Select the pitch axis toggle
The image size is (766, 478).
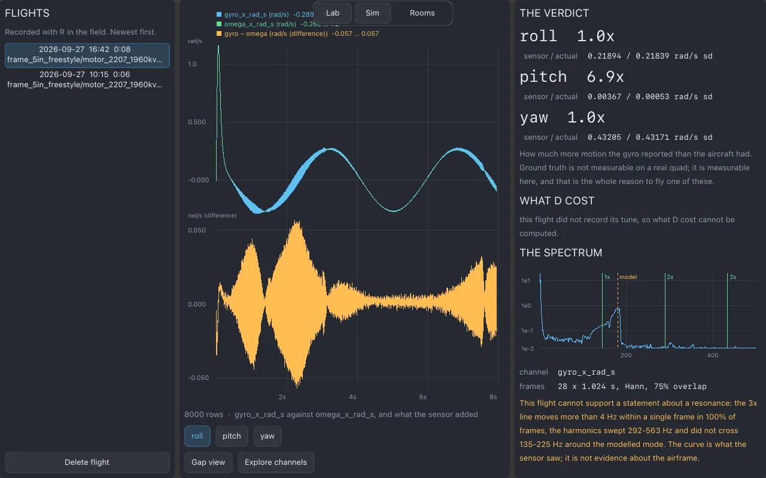coord(232,436)
